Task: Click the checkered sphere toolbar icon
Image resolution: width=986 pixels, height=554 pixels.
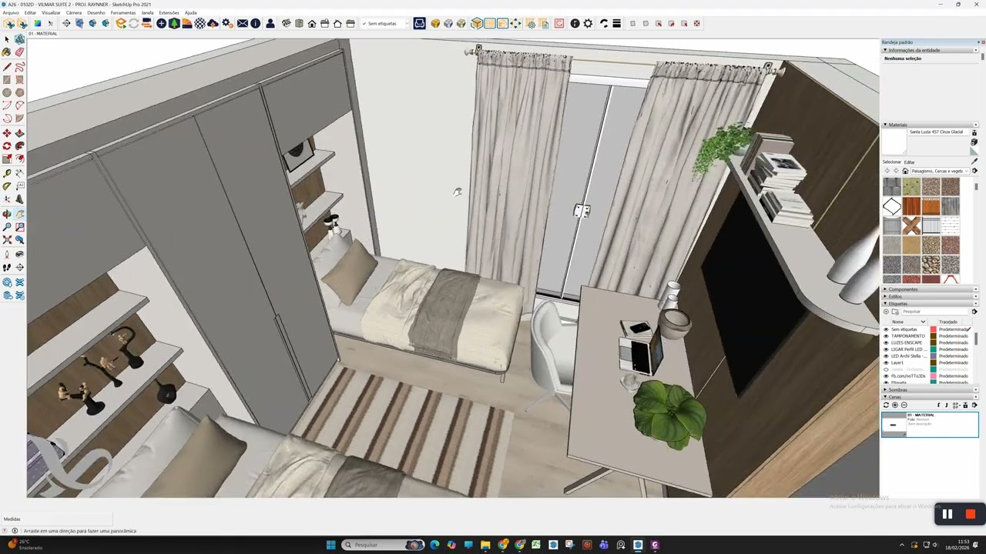Action: 200,24
